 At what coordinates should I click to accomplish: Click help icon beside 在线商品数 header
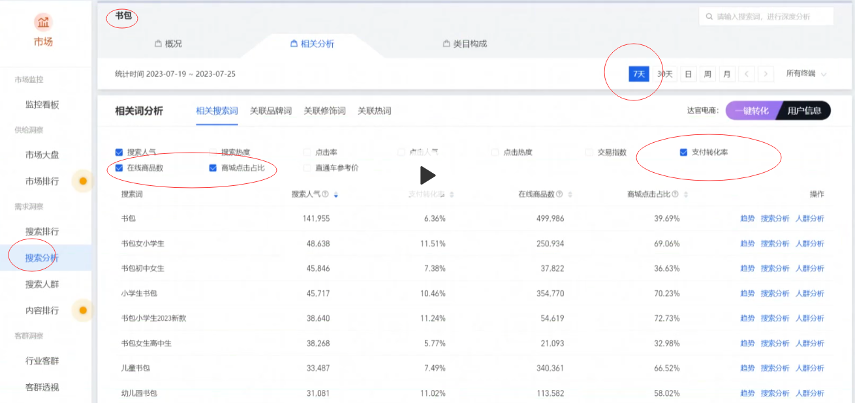click(x=559, y=194)
